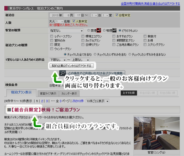
Task: Check the 期間限定プラン checkbox
Action: (x=114, y=40)
